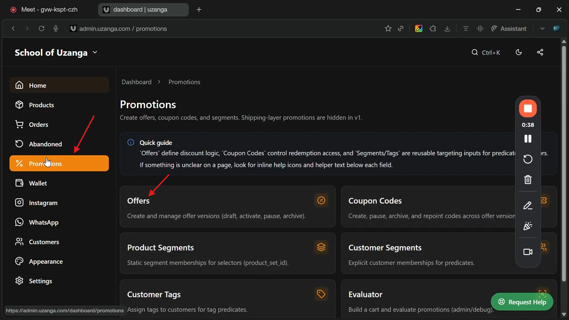Open search with Ctrl+K button

(x=486, y=52)
